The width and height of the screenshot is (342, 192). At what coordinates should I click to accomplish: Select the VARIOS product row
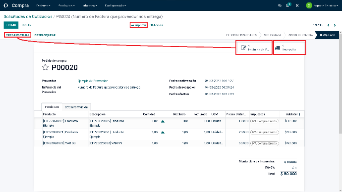[x=169, y=143]
